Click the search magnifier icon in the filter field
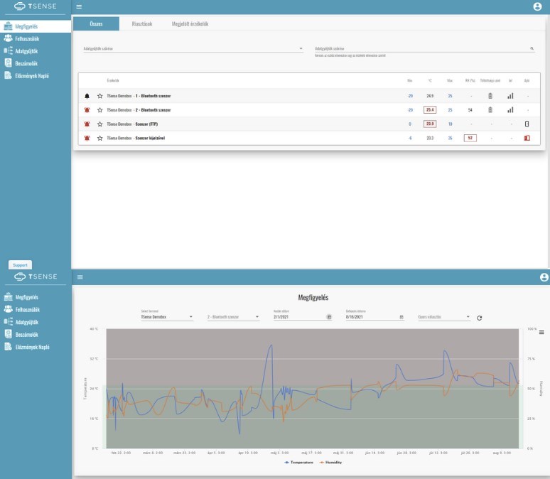This screenshot has width=550, height=479. [x=532, y=48]
